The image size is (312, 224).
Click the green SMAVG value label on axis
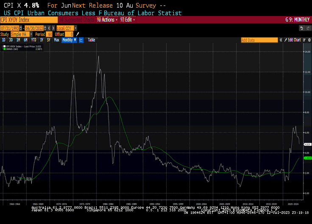pyautogui.click(x=308, y=158)
